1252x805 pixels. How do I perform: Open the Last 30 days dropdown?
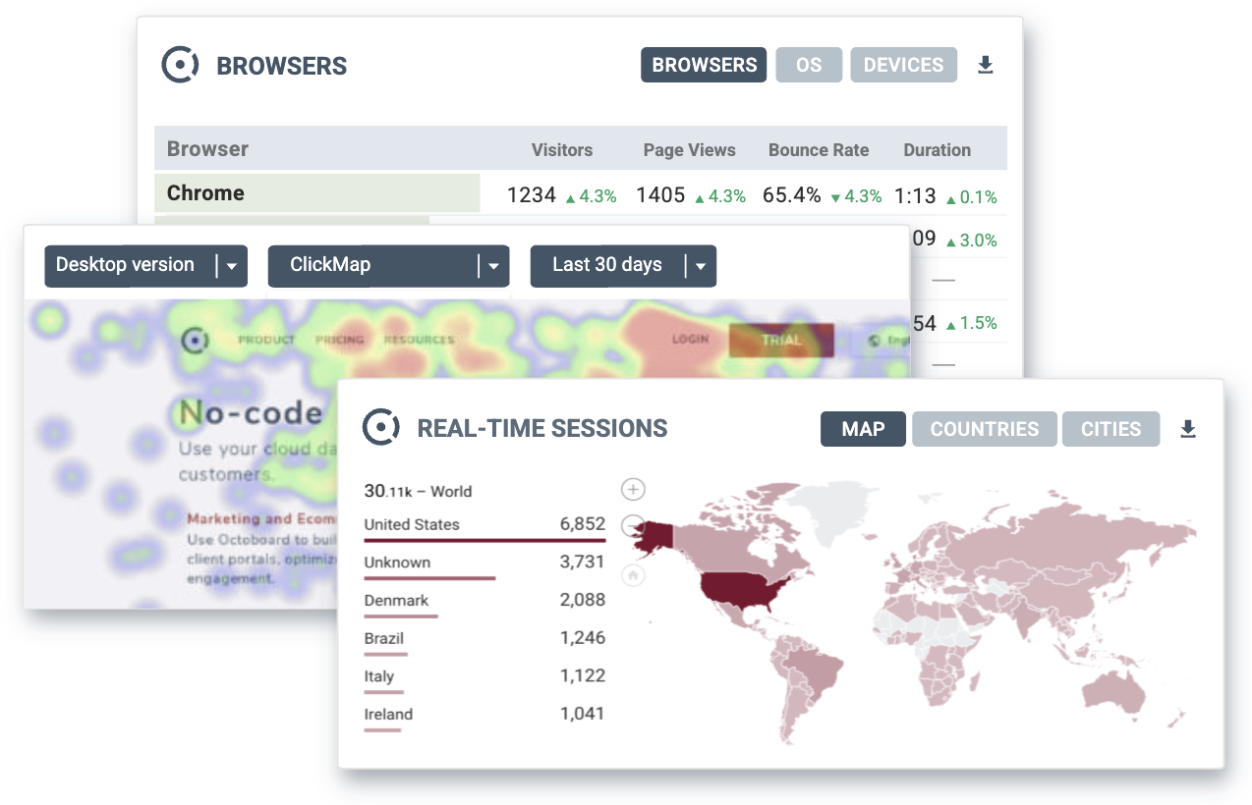(x=623, y=265)
